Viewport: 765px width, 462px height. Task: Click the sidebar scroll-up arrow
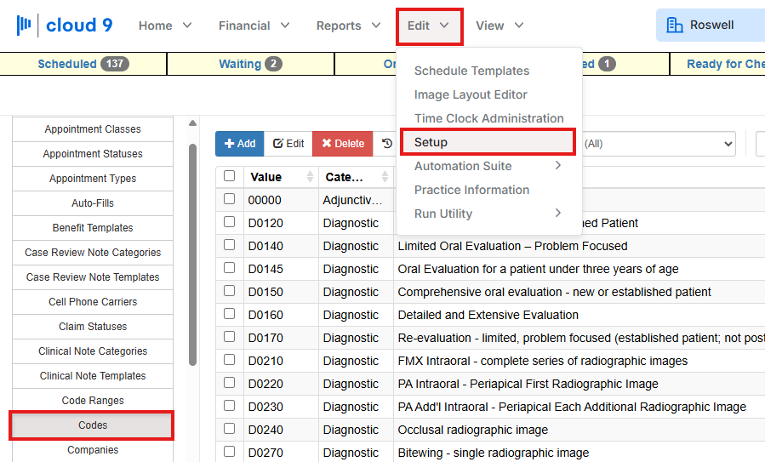(192, 123)
